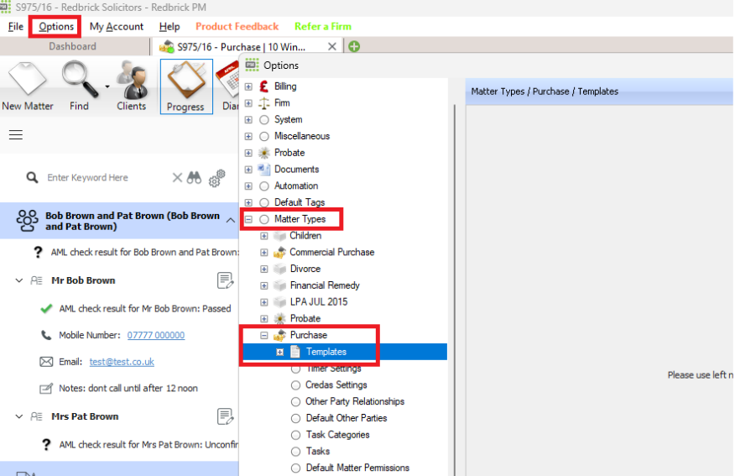Collapse Mr Bob Brown details

(x=19, y=280)
